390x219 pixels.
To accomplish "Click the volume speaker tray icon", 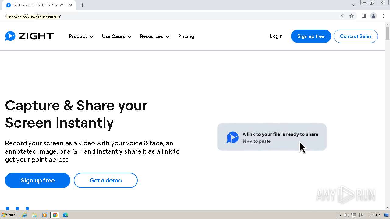I will tap(346, 215).
